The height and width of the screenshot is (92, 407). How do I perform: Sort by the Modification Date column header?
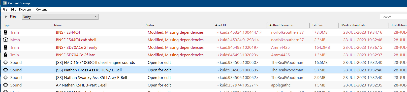[x=353, y=25]
